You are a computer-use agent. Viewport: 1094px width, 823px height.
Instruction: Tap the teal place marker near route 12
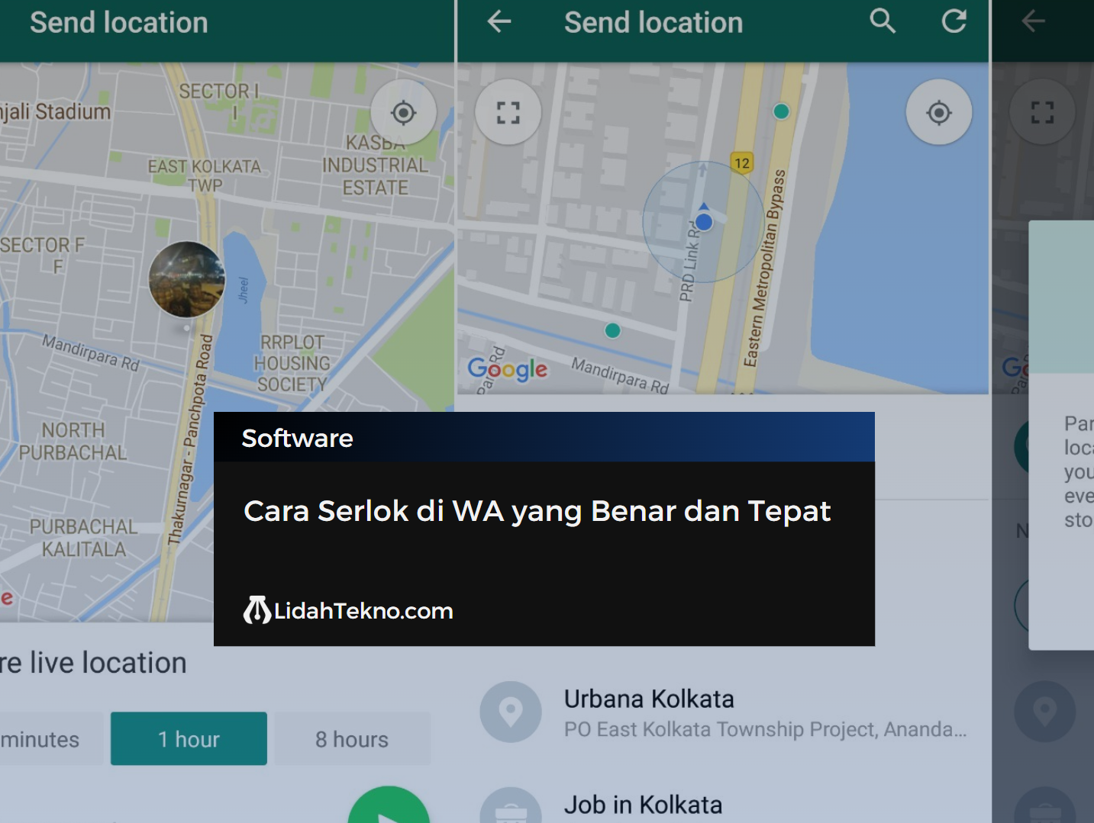[x=781, y=111]
